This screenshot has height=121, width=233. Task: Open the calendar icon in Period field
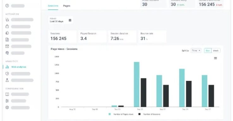tap(70, 20)
